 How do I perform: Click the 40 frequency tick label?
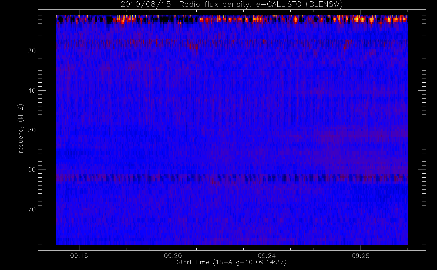pos(32,90)
